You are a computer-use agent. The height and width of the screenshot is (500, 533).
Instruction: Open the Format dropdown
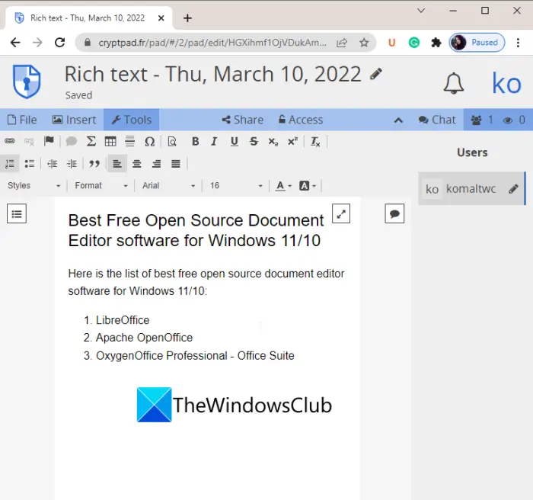[x=101, y=185]
